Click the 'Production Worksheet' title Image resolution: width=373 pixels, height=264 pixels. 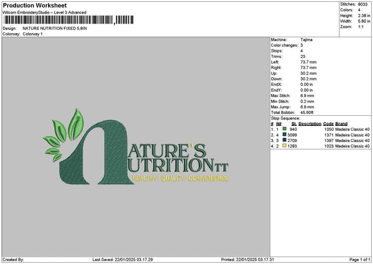pyautogui.click(x=35, y=5)
